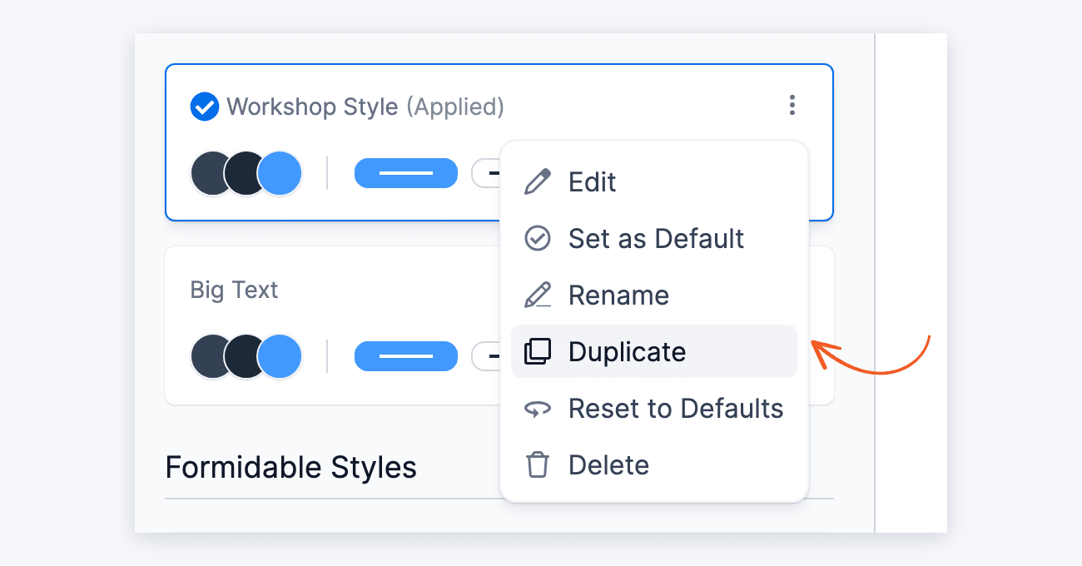
Task: Click the circled checkmark Set as Default icon
Action: click(x=538, y=238)
